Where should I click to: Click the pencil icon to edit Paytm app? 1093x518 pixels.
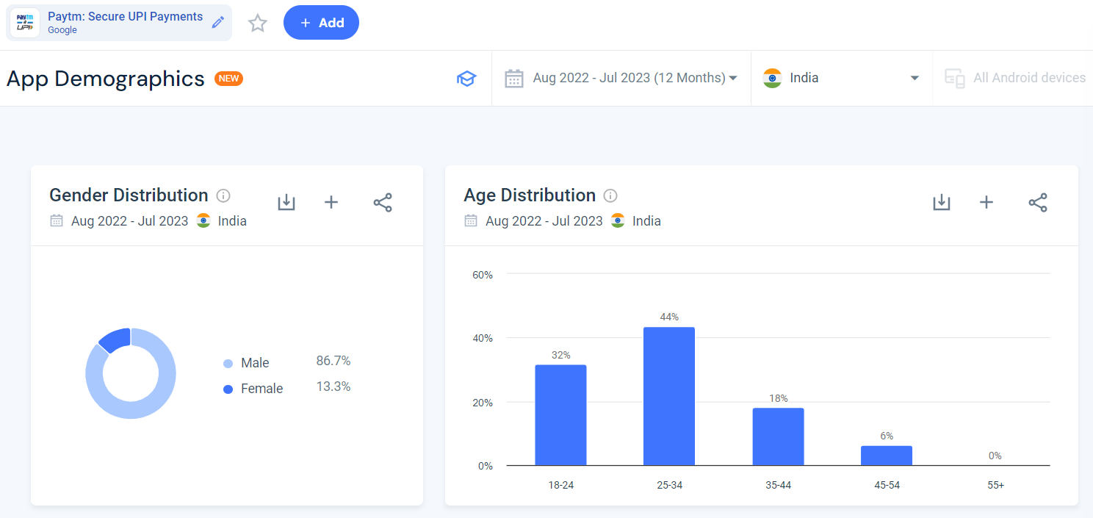click(x=218, y=22)
